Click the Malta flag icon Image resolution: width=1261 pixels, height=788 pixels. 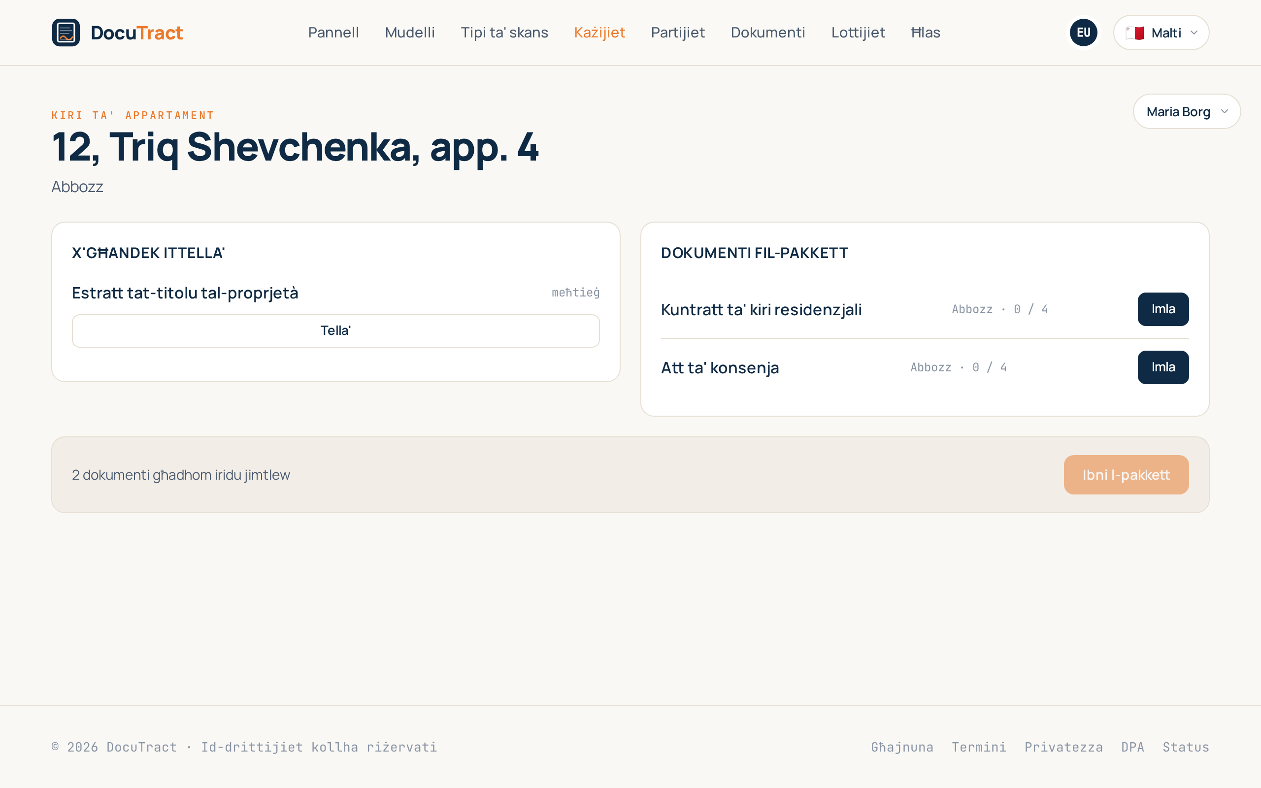coord(1134,33)
